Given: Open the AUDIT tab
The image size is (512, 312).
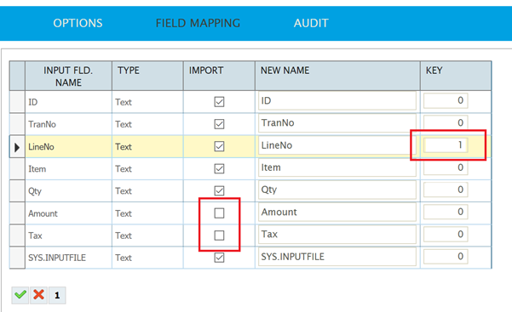Looking at the screenshot, I should [311, 23].
